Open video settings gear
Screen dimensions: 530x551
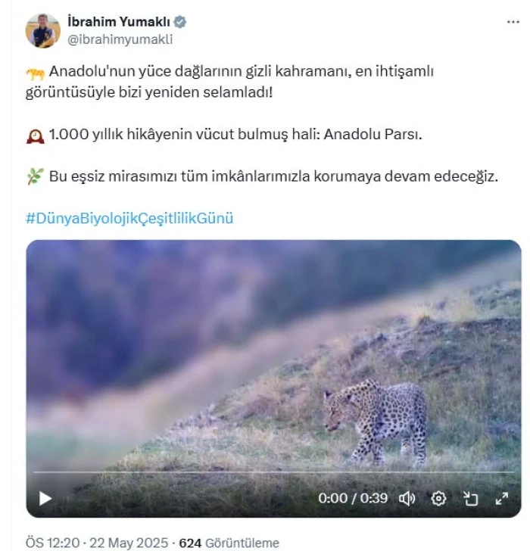click(438, 498)
